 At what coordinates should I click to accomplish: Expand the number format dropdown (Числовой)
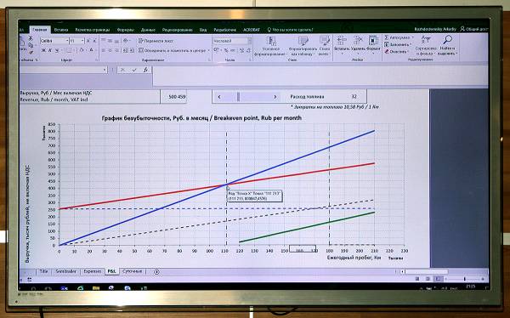(x=249, y=41)
